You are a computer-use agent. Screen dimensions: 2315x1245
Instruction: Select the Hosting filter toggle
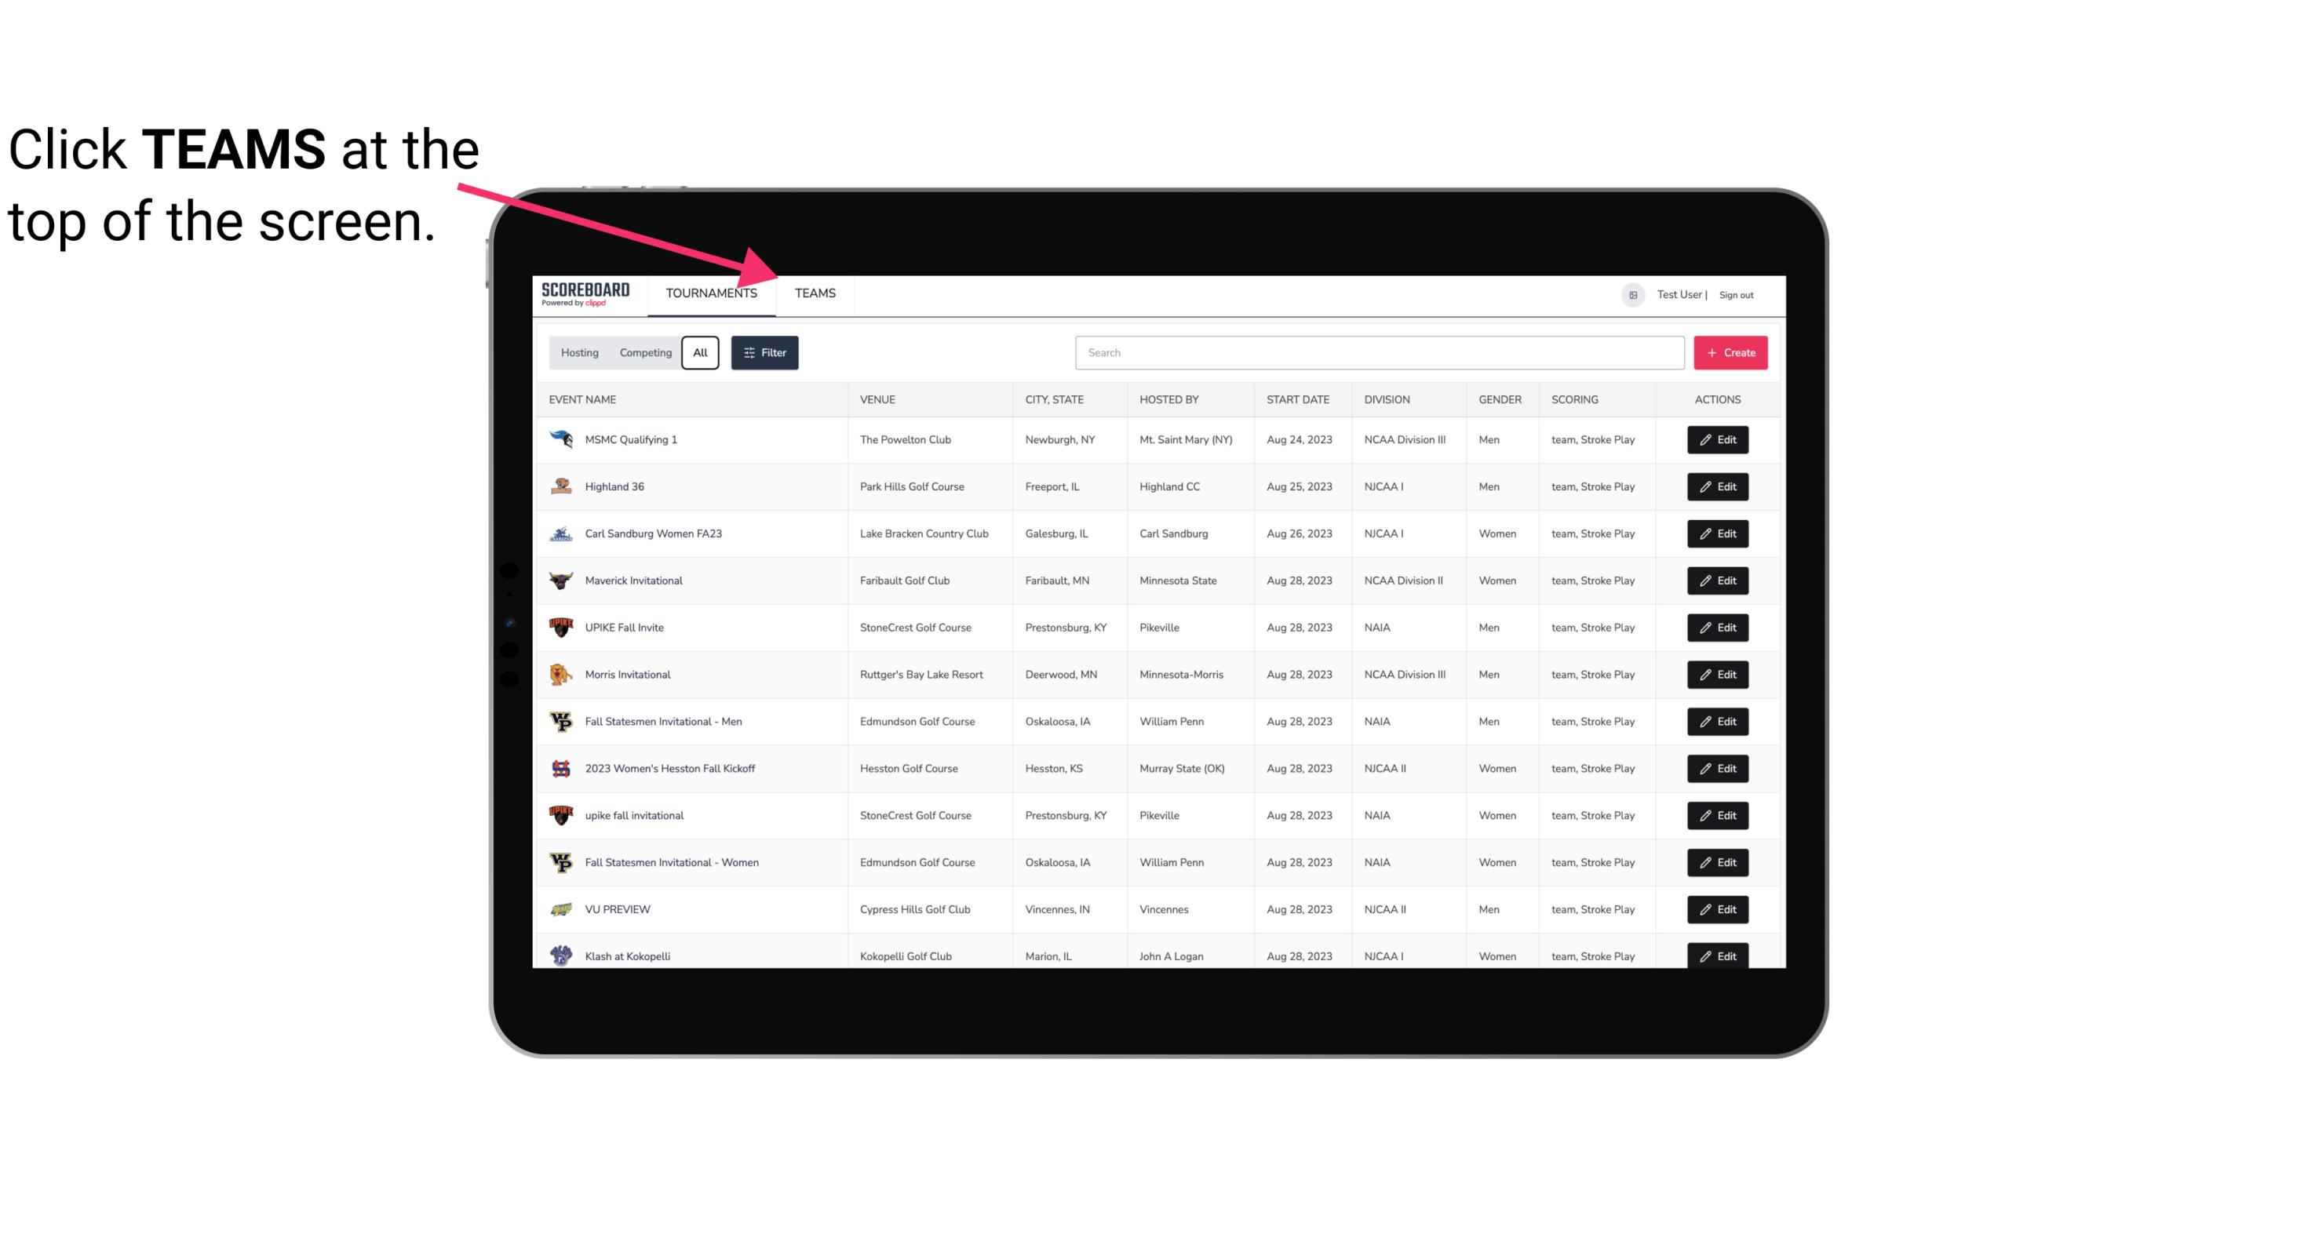(579, 353)
